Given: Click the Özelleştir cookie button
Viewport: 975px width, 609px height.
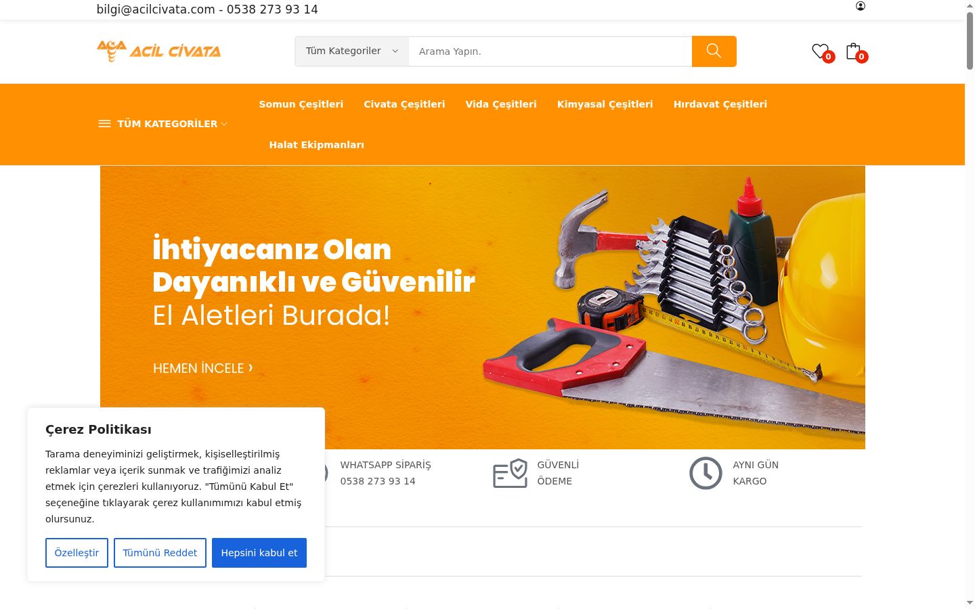Looking at the screenshot, I should tap(77, 553).
